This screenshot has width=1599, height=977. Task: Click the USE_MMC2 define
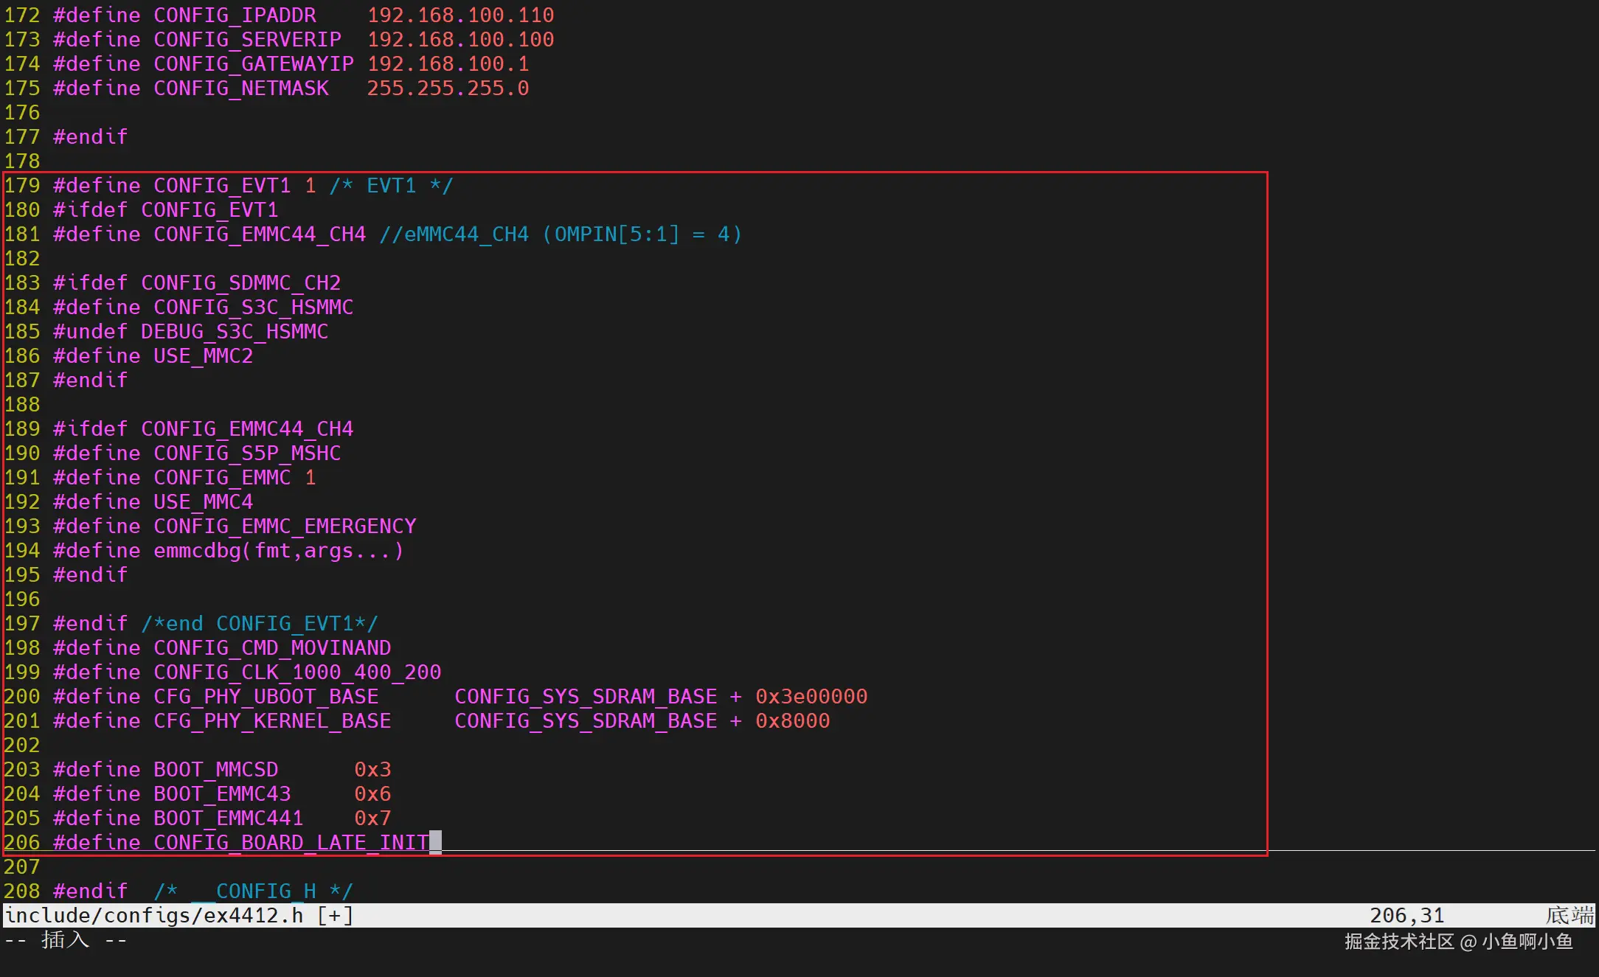click(203, 355)
